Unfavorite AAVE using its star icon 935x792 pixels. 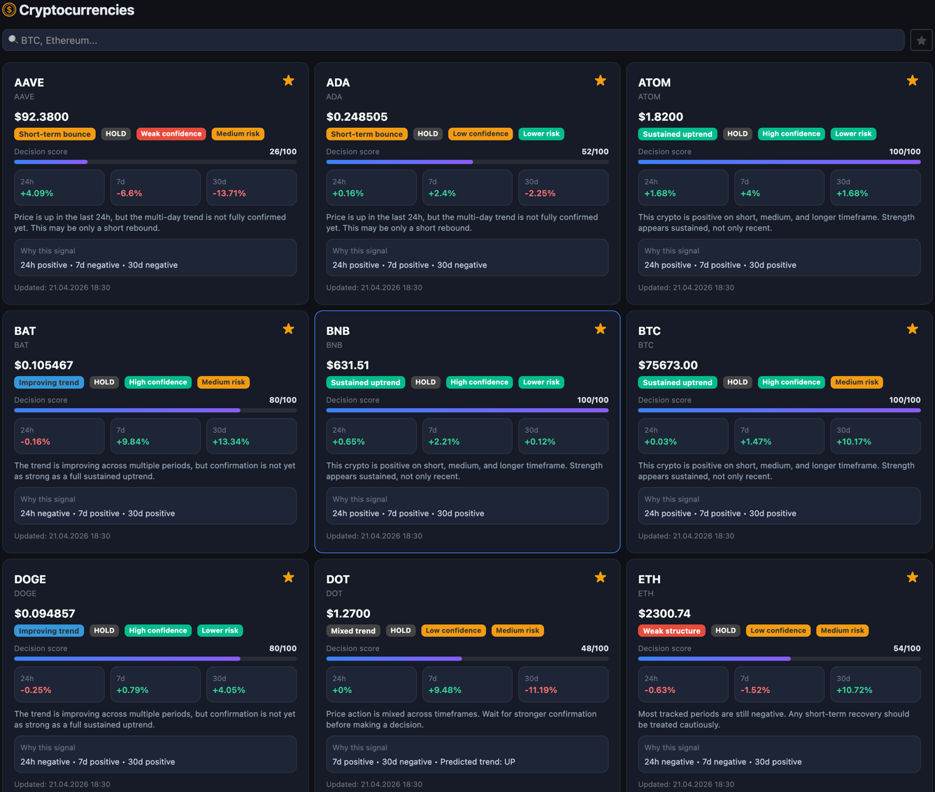[288, 80]
